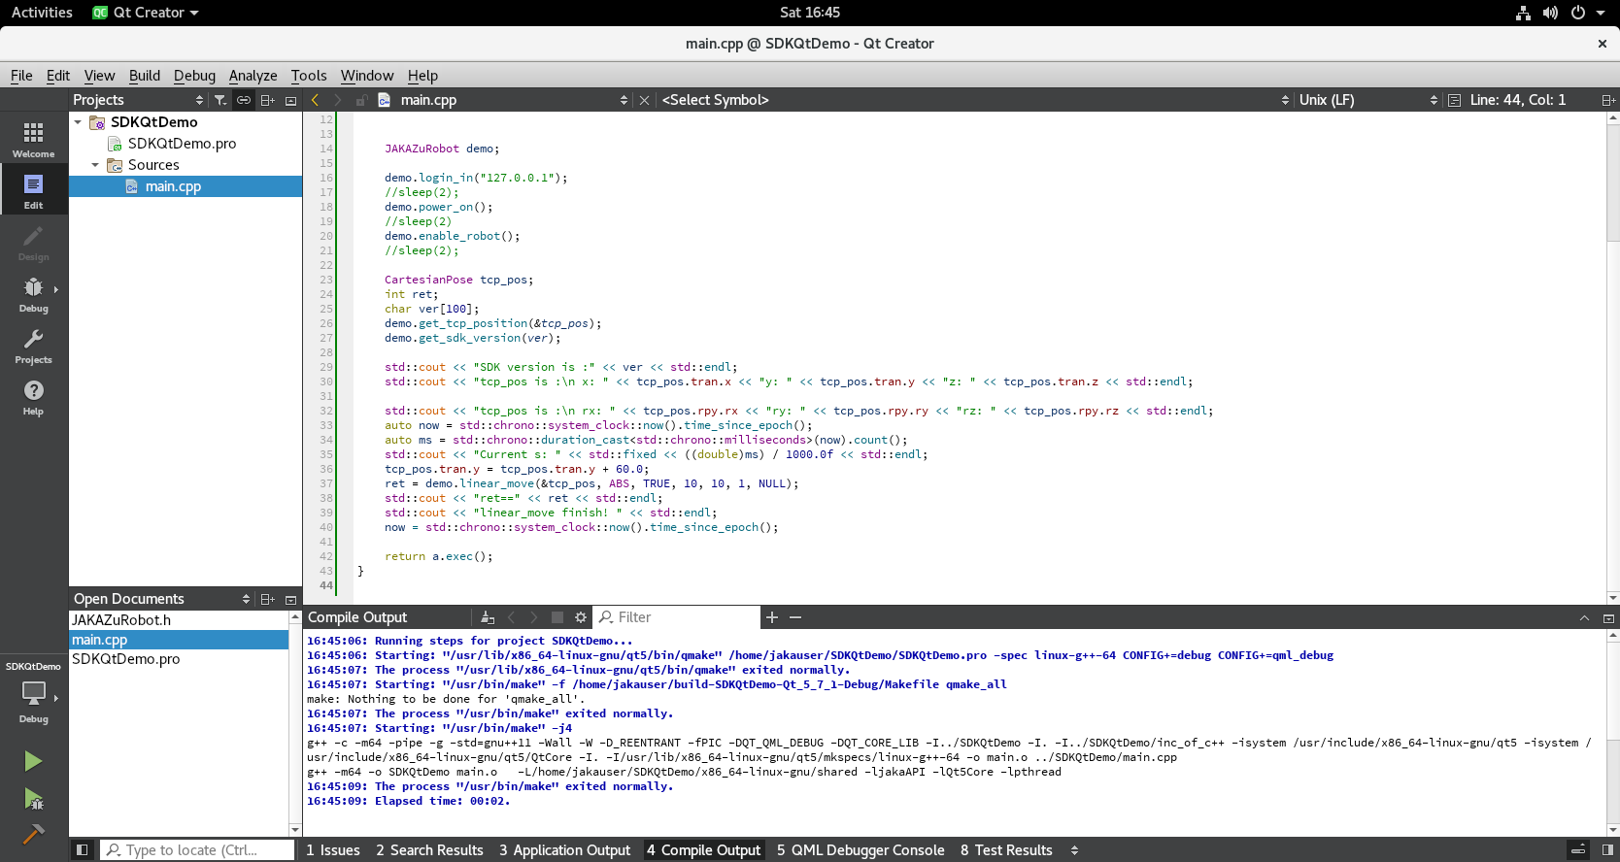
Task: Open Help mode in the sidebar
Action: coord(33,397)
